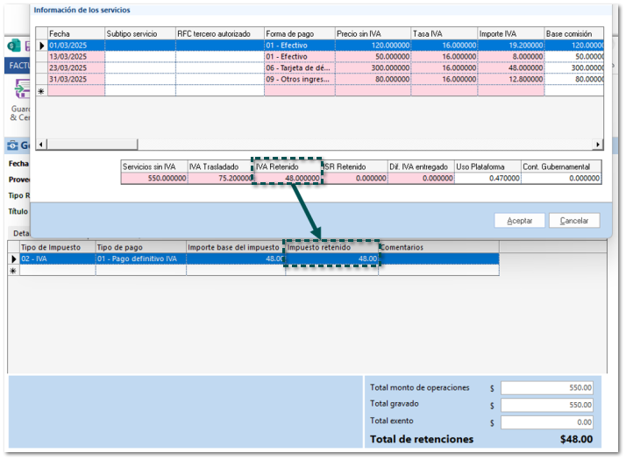Click the Impuesto retenido cell 48.00
Viewport: 626px width, 460px height.
tap(332, 259)
